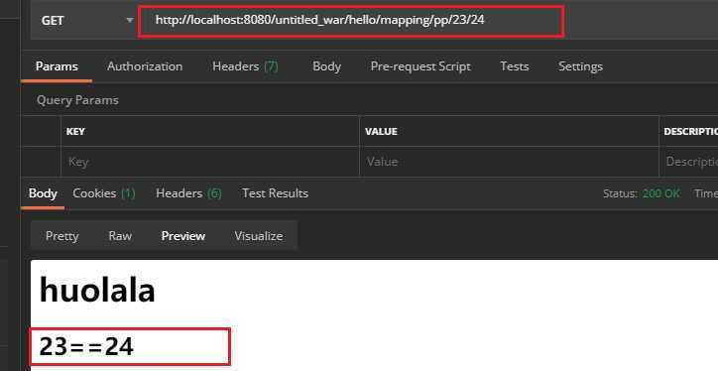Switch response view to Raw
718x371 pixels.
(x=120, y=236)
